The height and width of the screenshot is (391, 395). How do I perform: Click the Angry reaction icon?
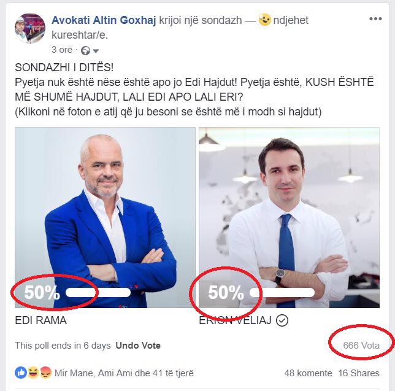pyautogui.click(x=45, y=373)
